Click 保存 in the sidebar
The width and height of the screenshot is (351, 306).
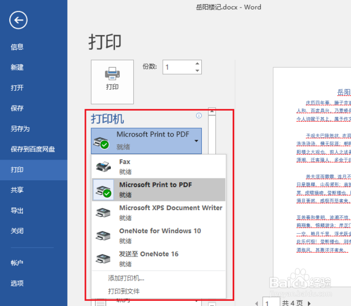(17, 108)
